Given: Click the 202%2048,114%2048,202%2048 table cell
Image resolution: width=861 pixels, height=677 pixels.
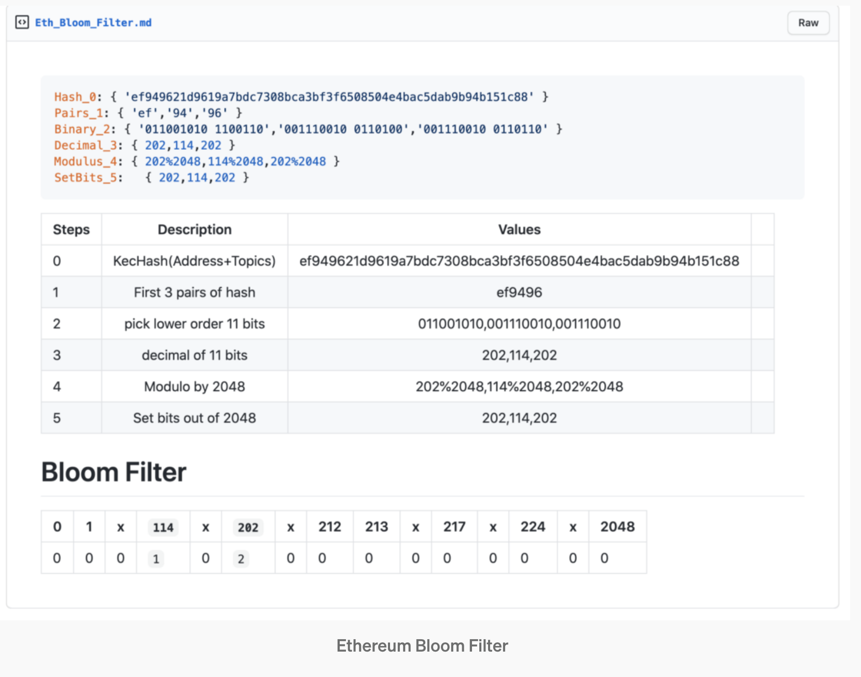Looking at the screenshot, I should tap(519, 386).
